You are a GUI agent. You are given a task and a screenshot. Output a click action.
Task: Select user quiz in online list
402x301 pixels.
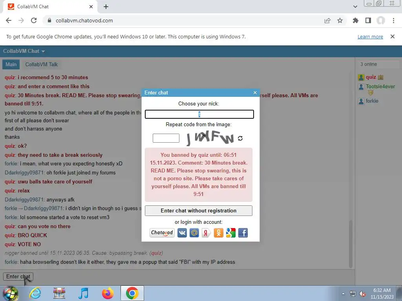(x=371, y=77)
